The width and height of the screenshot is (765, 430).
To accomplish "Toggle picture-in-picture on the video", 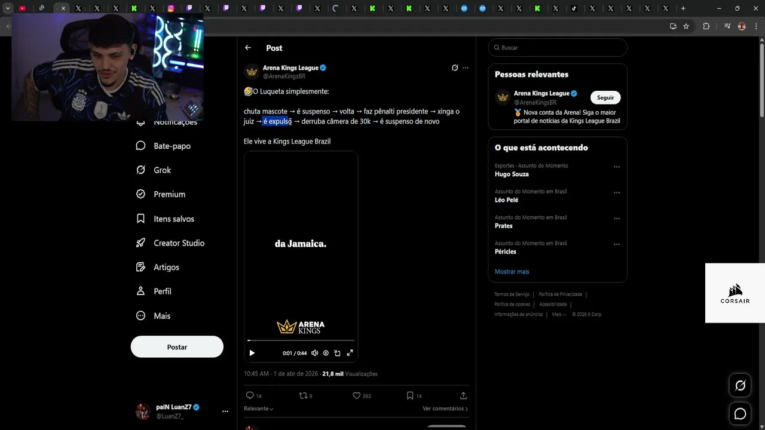I will point(337,353).
